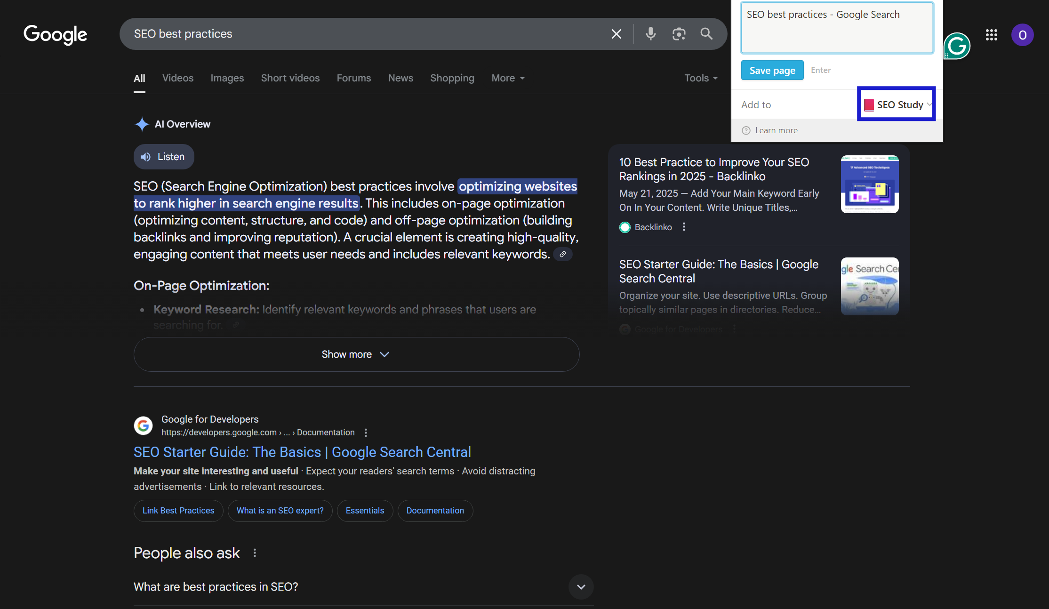The width and height of the screenshot is (1049, 609).
Task: Click the Grammarly extension icon
Action: [958, 46]
